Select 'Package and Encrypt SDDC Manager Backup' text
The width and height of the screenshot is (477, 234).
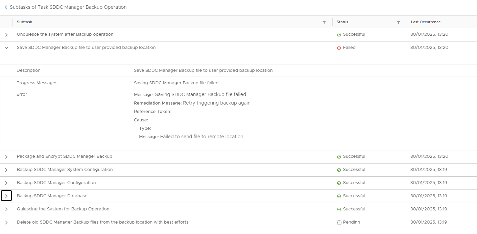pos(65,156)
